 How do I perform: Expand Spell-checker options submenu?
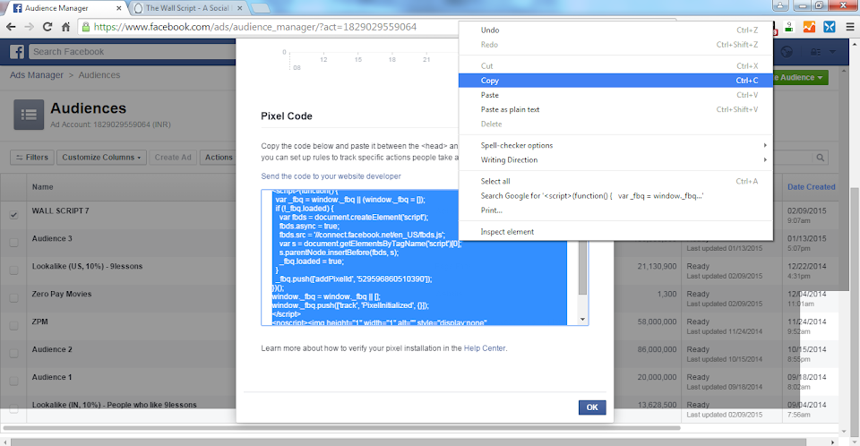click(x=615, y=145)
